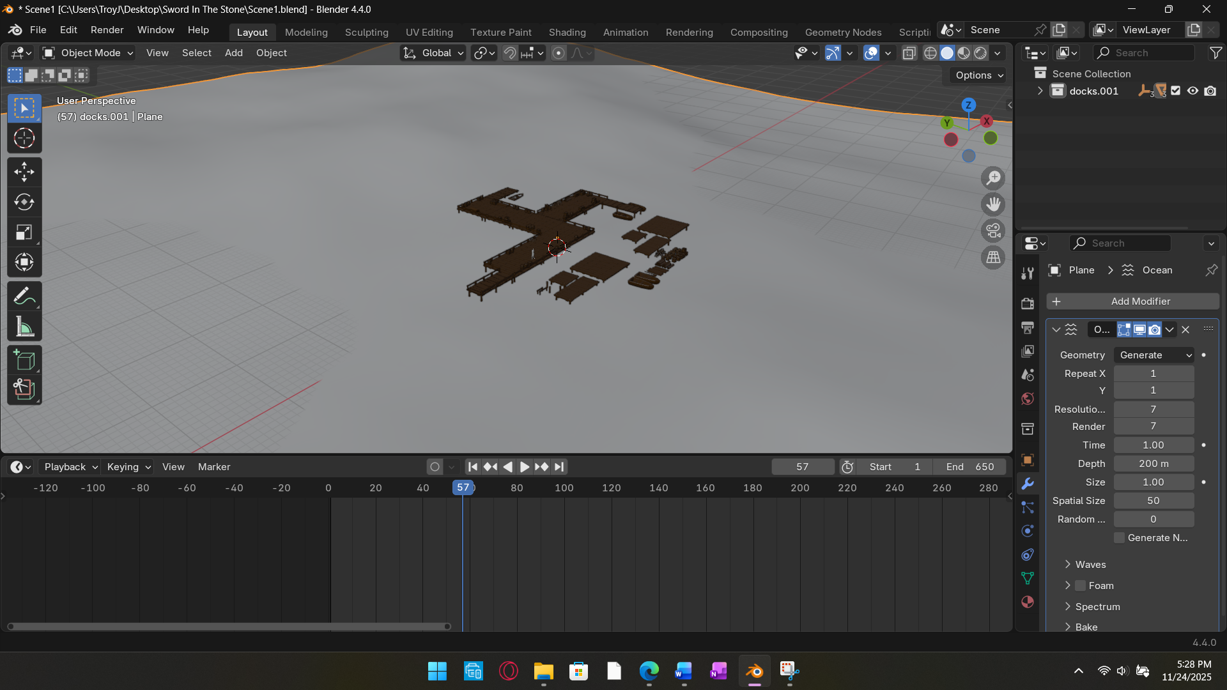Open the Object Constraints tab
Viewport: 1227px width, 690px height.
(1028, 555)
